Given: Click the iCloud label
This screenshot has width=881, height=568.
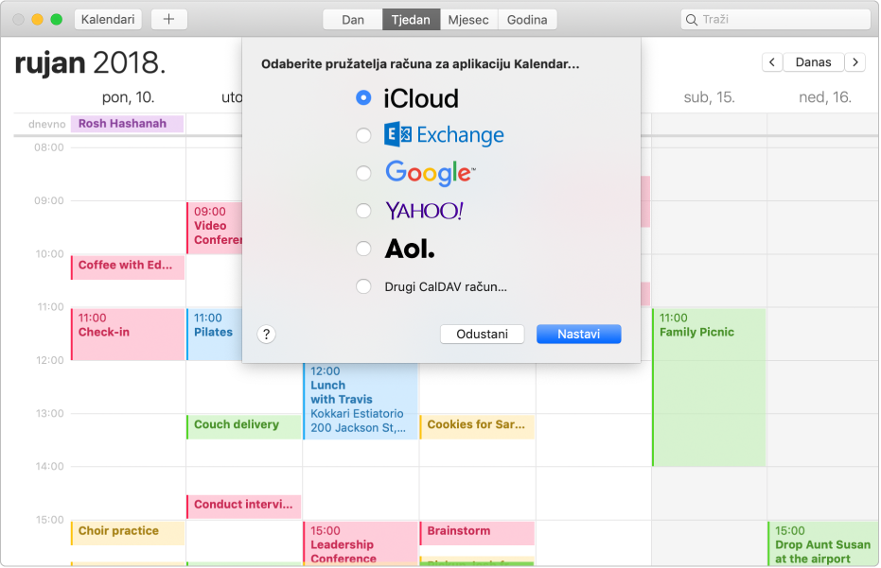Looking at the screenshot, I should pos(421,99).
